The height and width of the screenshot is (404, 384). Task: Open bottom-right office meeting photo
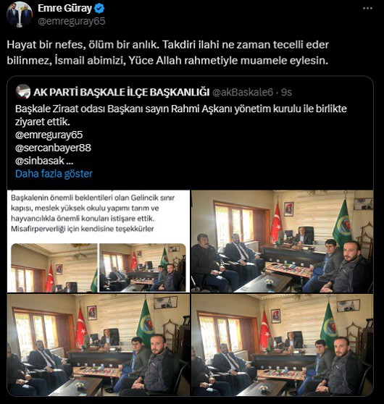(282, 345)
